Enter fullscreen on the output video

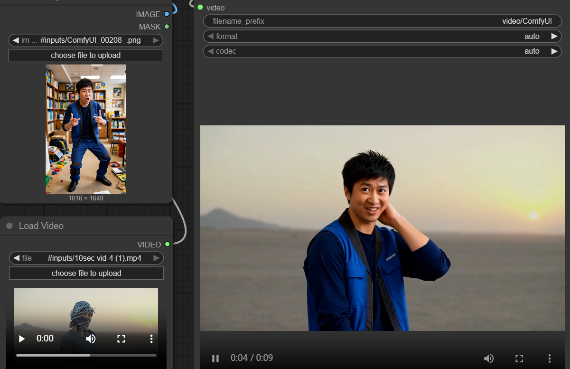click(519, 358)
